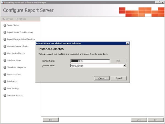The image size is (165, 124).
Task: Click the Exit button
Action: pyautogui.click(x=156, y=120)
